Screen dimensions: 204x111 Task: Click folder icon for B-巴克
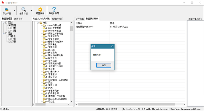44,88
